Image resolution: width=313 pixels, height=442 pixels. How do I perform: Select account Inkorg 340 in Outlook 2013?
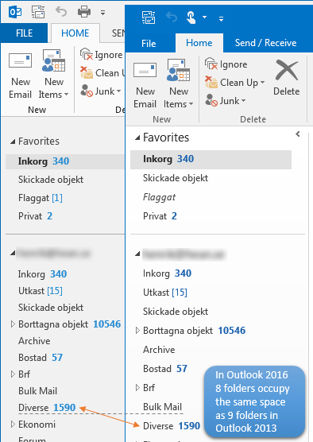[x=42, y=274]
